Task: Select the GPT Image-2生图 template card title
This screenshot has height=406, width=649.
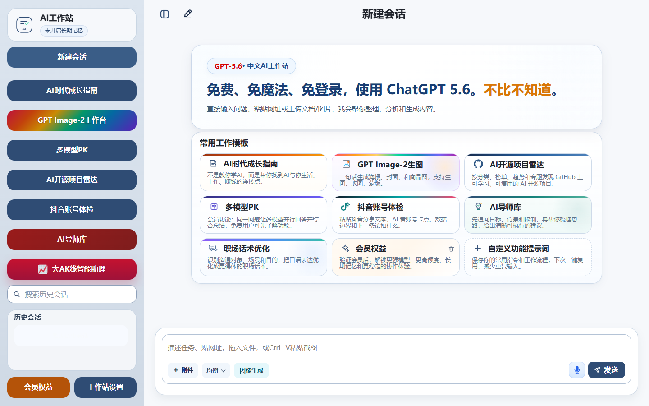Action: click(390, 165)
